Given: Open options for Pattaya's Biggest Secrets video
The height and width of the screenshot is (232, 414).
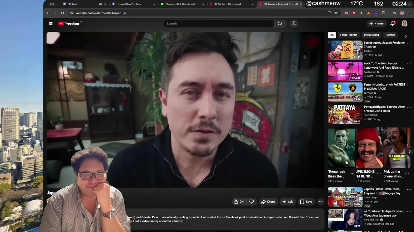Looking at the screenshot, I should click(409, 107).
